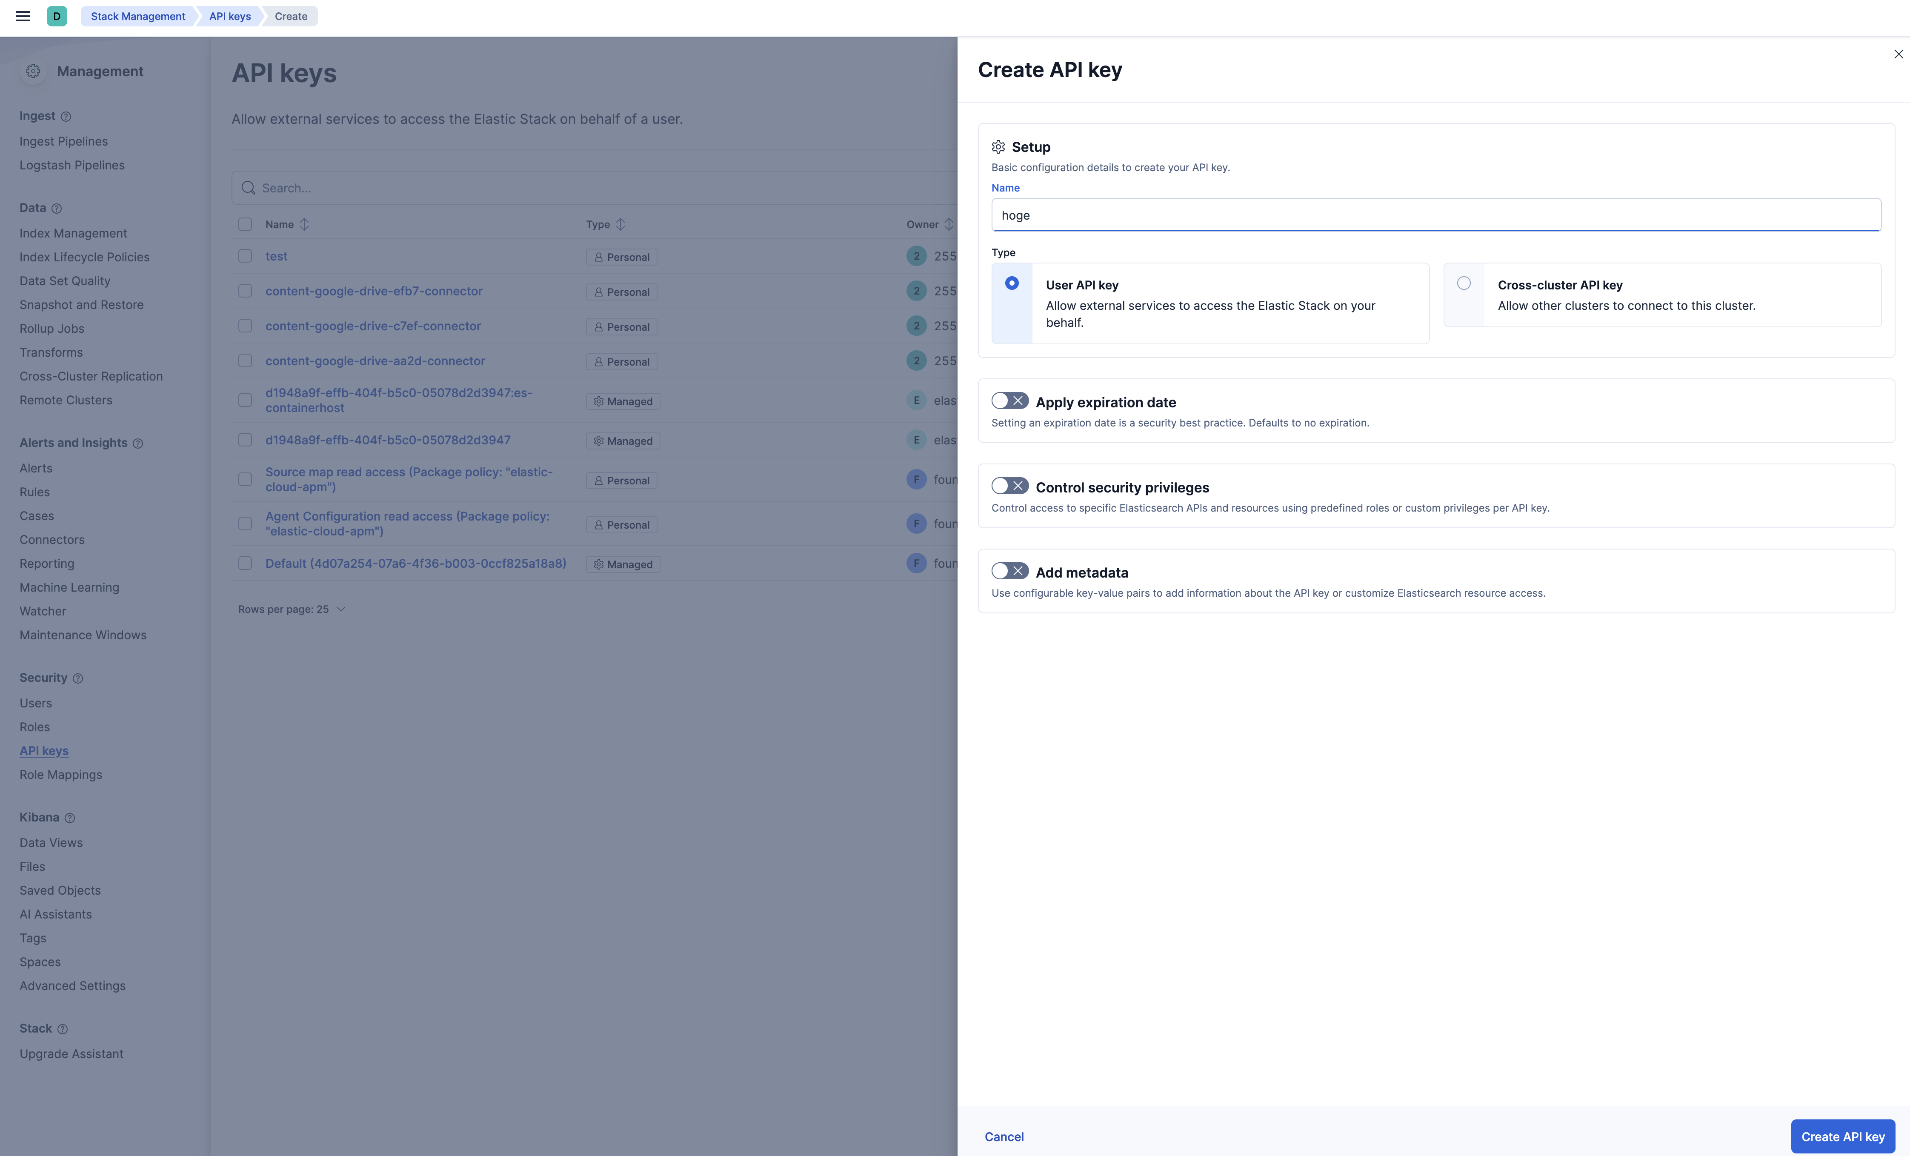Click the Ingest section help icon
The width and height of the screenshot is (1910, 1156).
pos(66,117)
